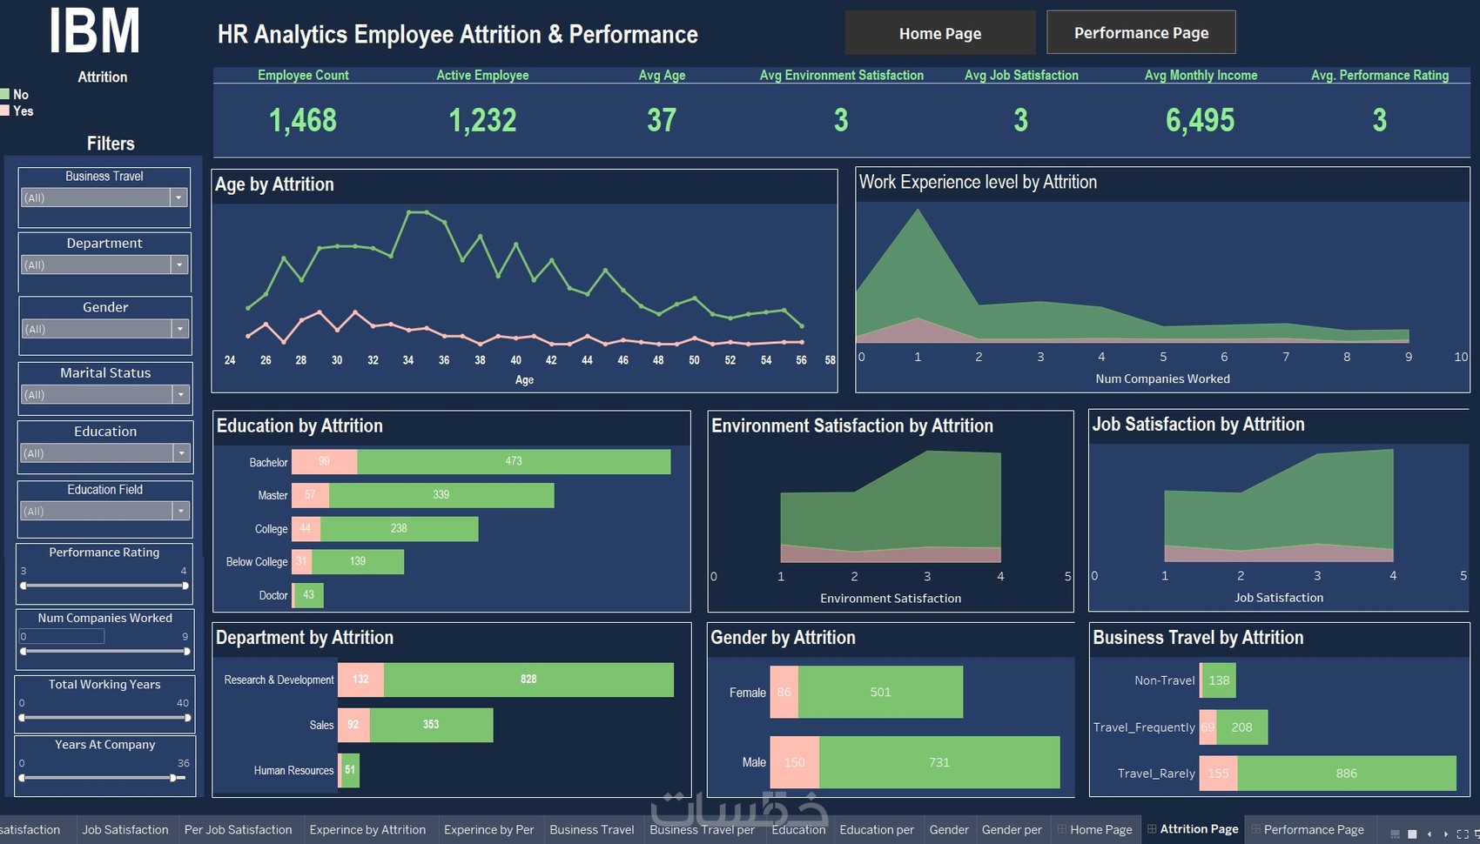Open the Department filter dropdown
The height and width of the screenshot is (844, 1480).
180,265
